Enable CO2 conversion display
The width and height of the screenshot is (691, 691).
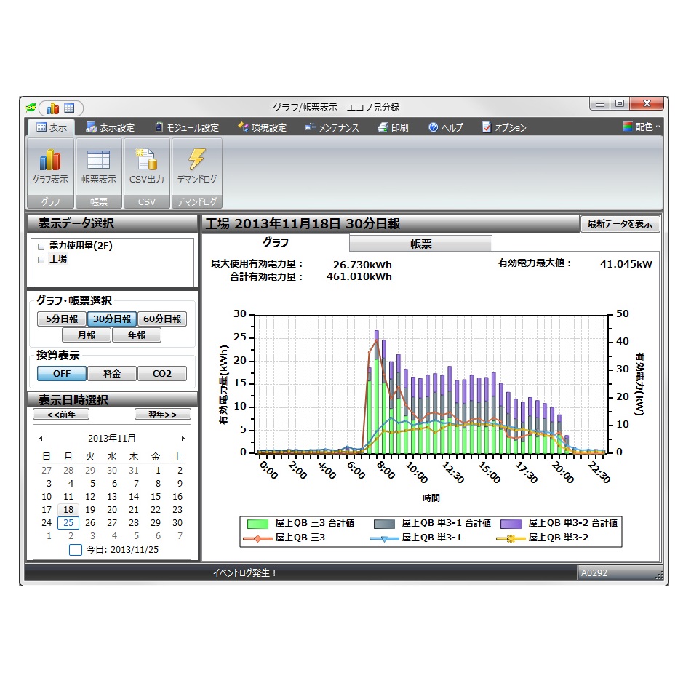(161, 373)
